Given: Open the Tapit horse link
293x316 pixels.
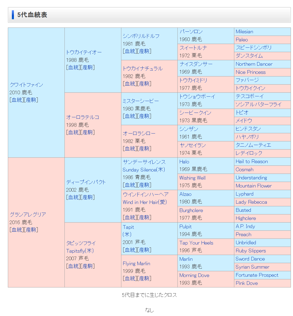Looking at the screenshot, I should tap(128, 227).
